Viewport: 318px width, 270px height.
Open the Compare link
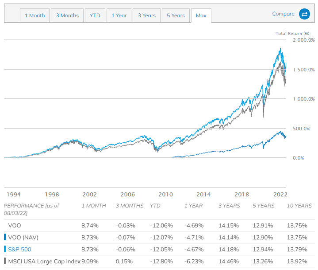283,14
